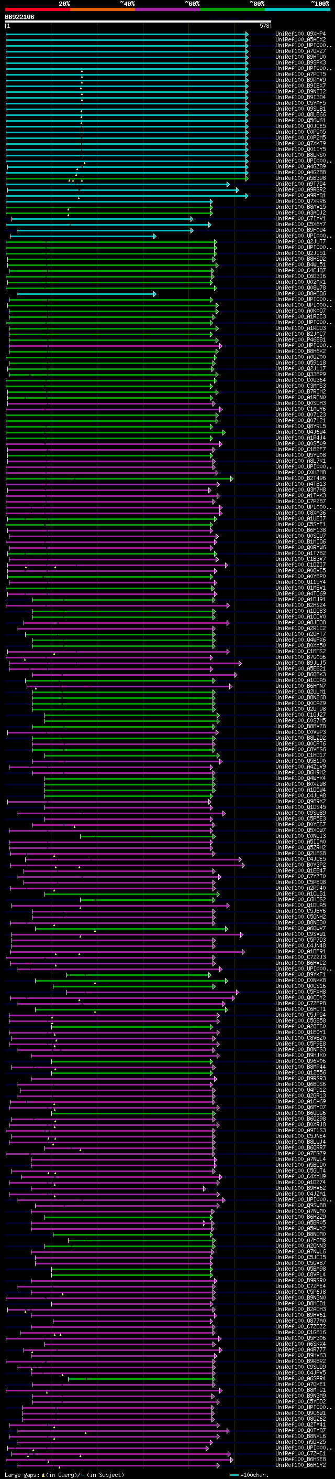The image size is (335, 1479).
Task: Click the UniRef100_C5YAF5 entry
Action: click(x=300, y=103)
